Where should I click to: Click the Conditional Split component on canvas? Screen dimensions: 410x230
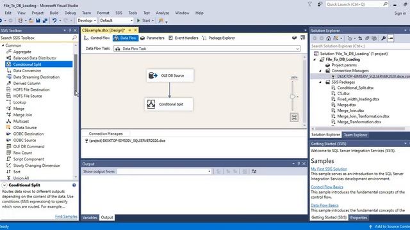tap(168, 104)
